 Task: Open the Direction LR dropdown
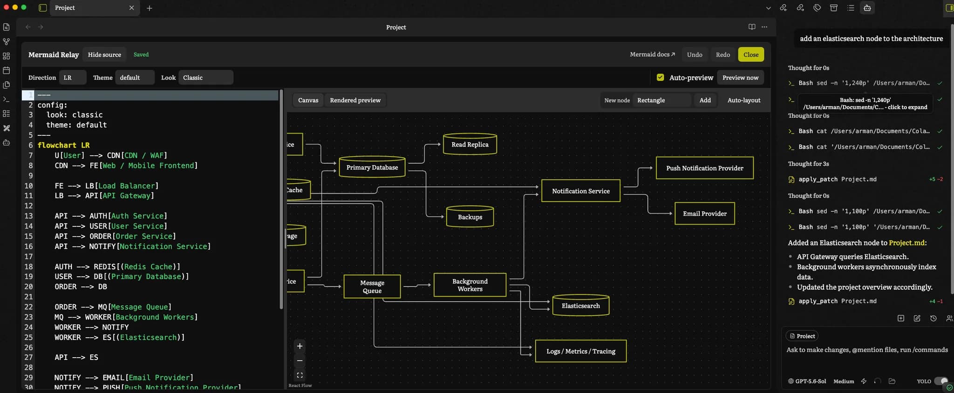[73, 78]
